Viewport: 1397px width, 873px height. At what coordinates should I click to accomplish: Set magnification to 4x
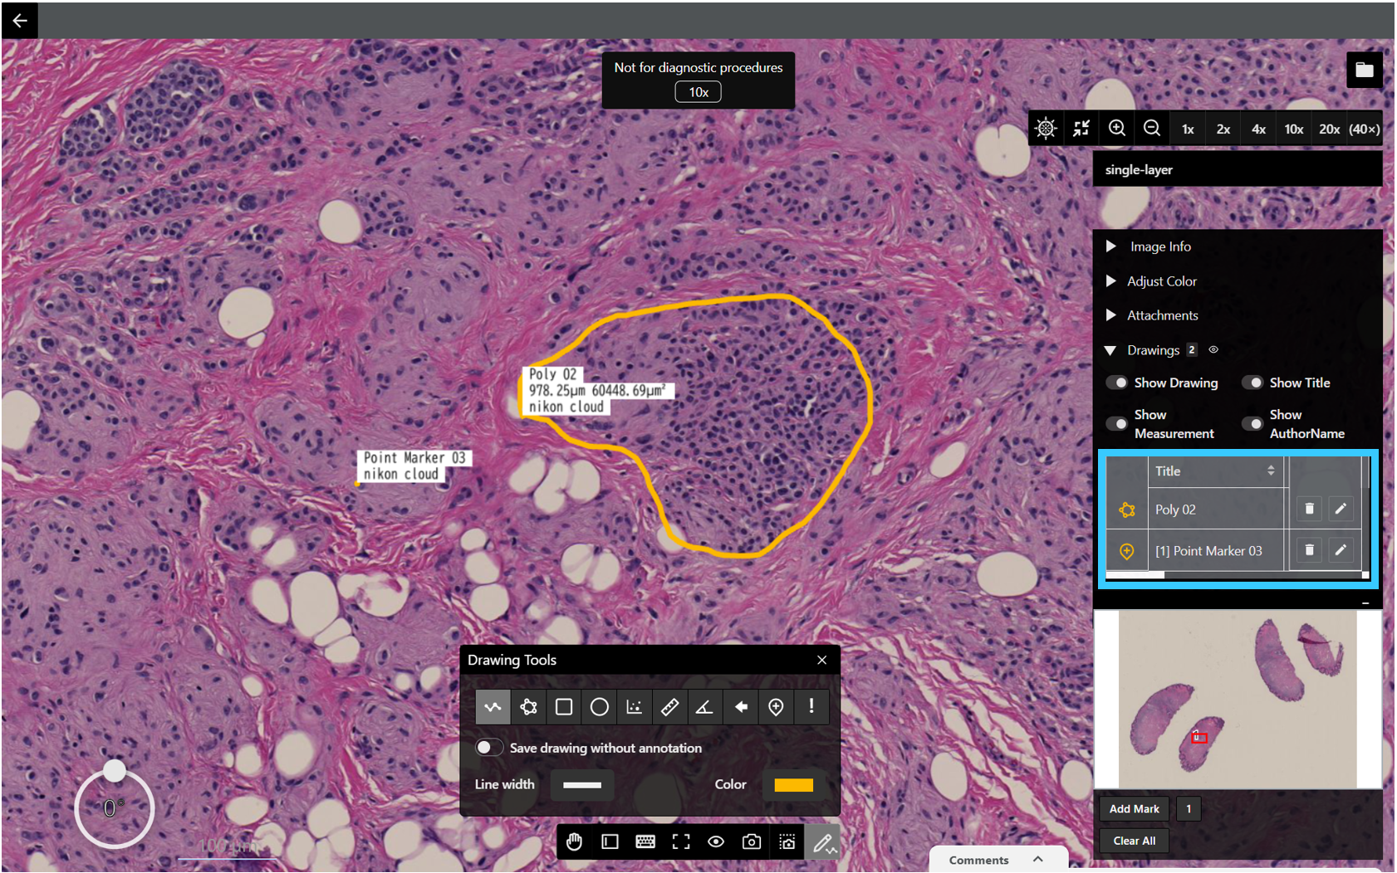click(x=1258, y=129)
